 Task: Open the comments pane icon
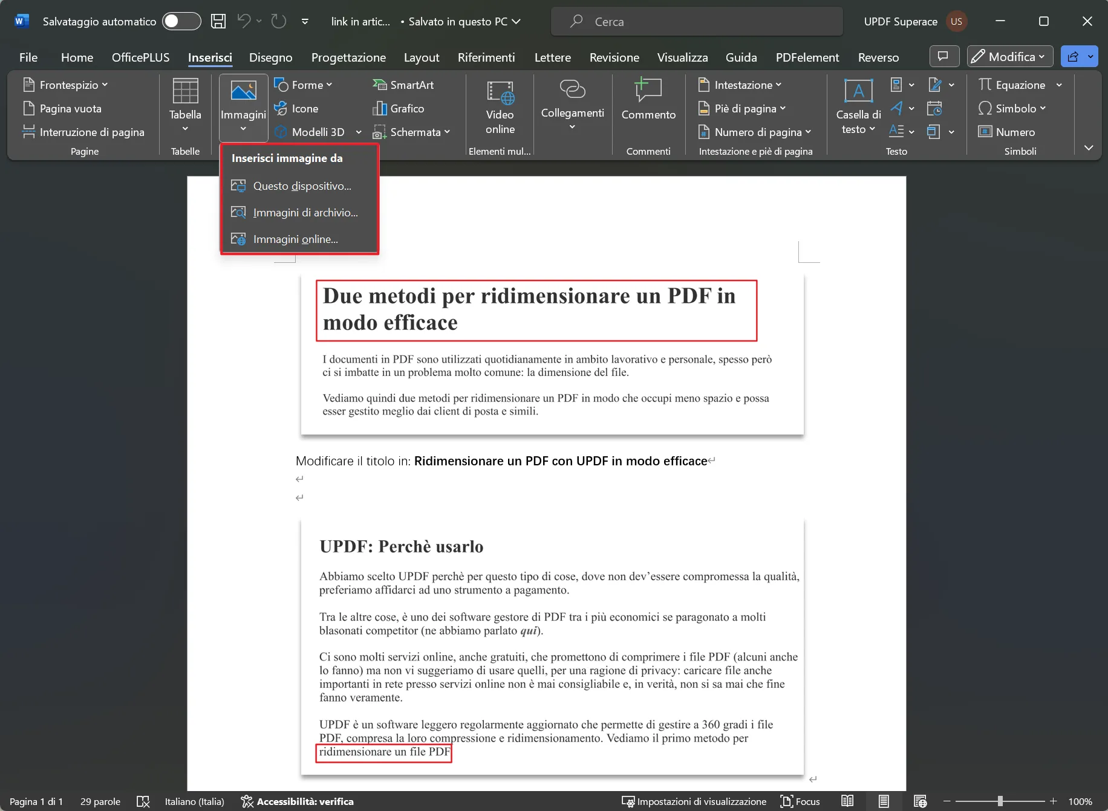pyautogui.click(x=943, y=56)
